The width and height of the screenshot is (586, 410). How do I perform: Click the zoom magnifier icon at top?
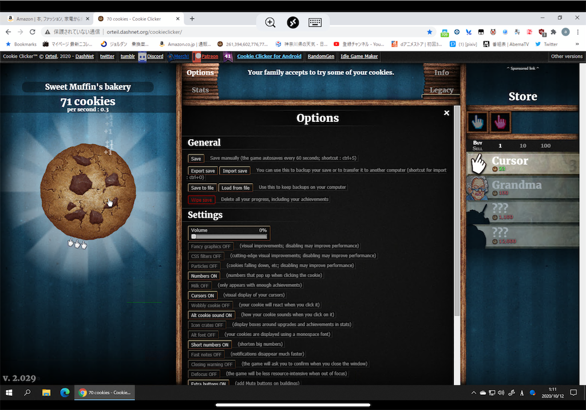(x=270, y=22)
